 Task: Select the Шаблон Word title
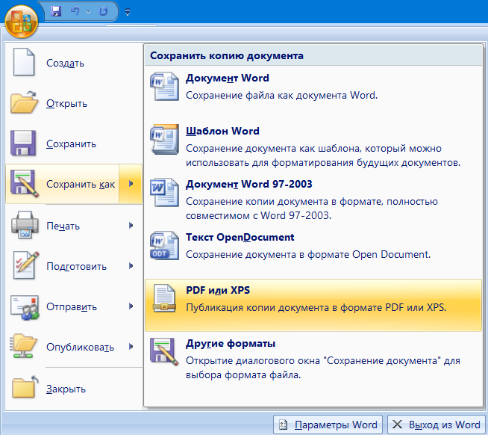pos(222,131)
